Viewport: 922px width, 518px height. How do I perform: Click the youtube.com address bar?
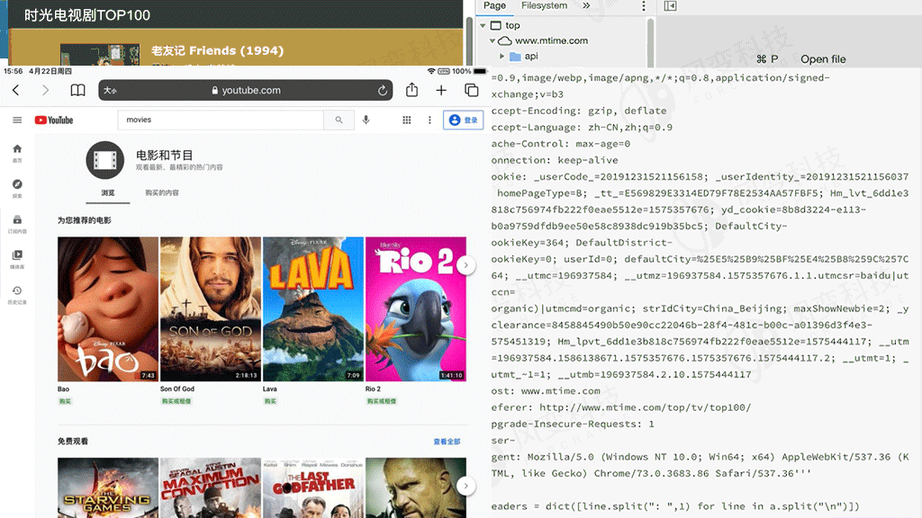(246, 90)
